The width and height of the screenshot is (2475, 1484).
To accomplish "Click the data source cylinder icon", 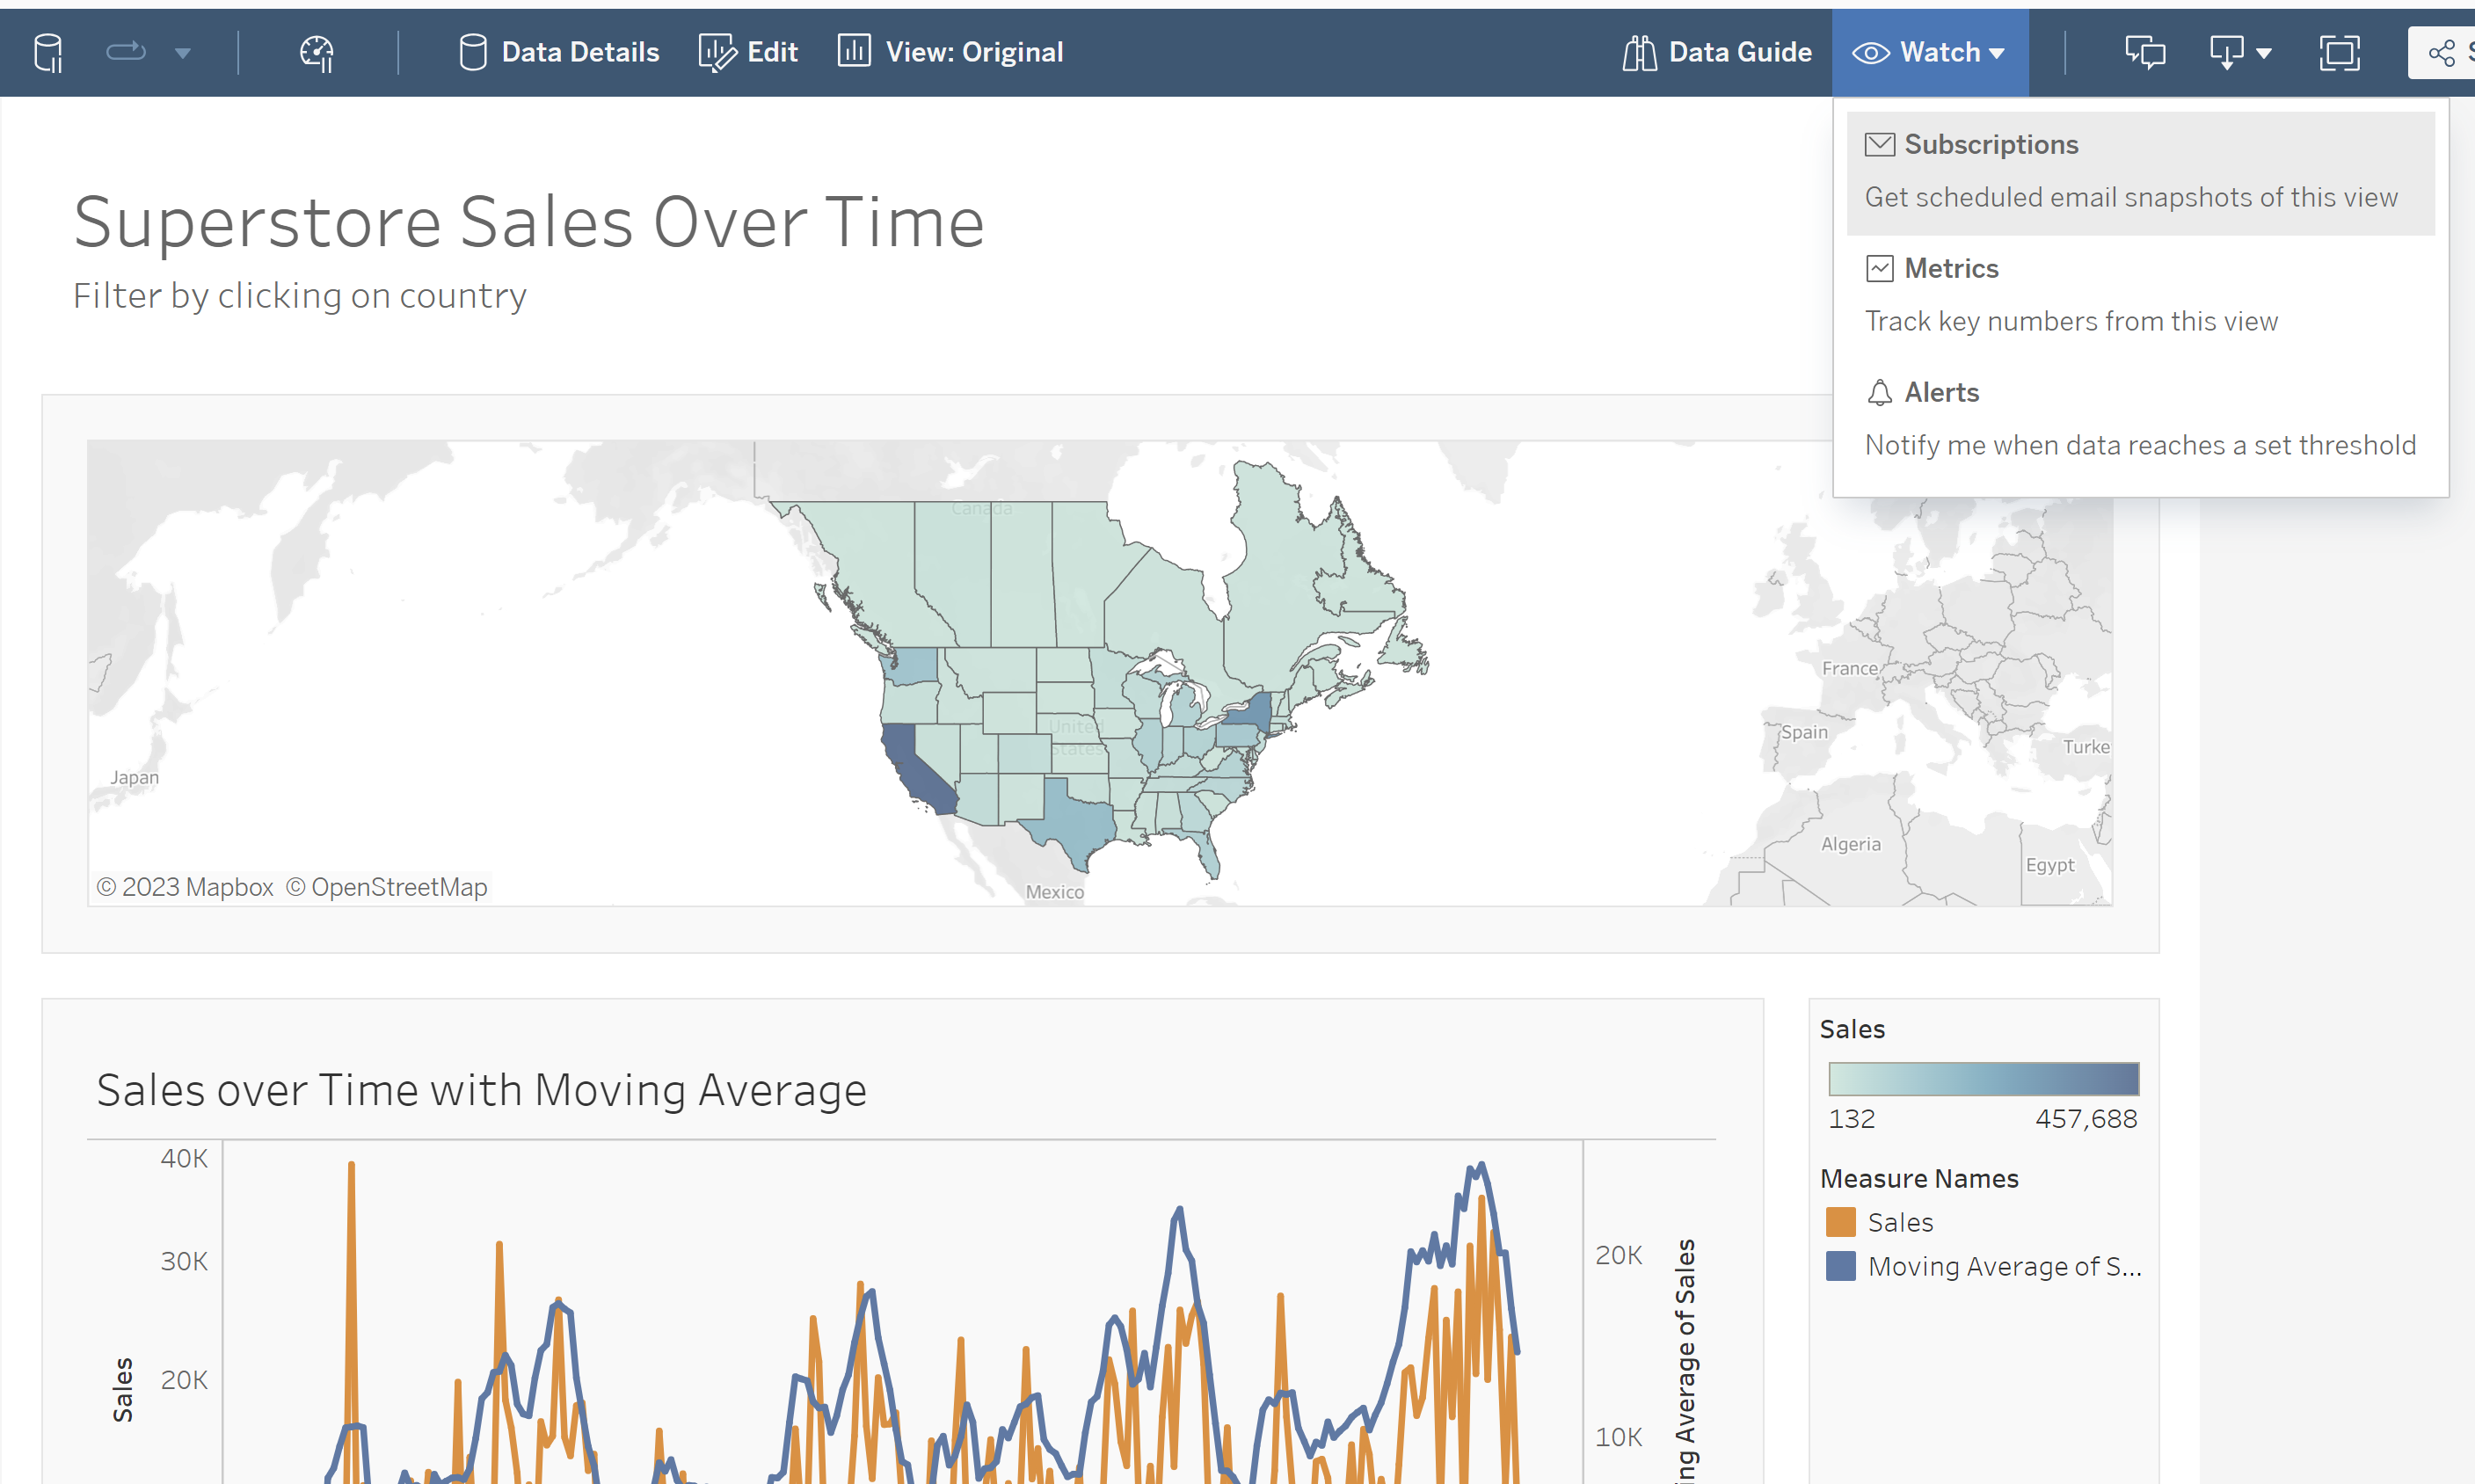I will click(x=48, y=52).
